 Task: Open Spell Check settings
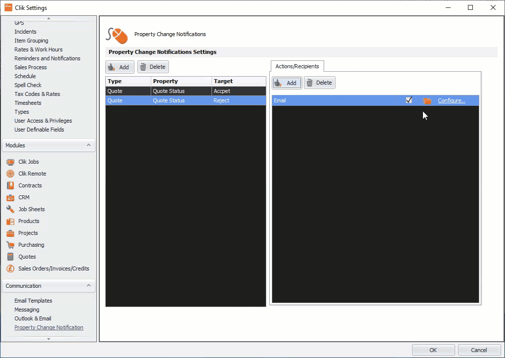28,85
